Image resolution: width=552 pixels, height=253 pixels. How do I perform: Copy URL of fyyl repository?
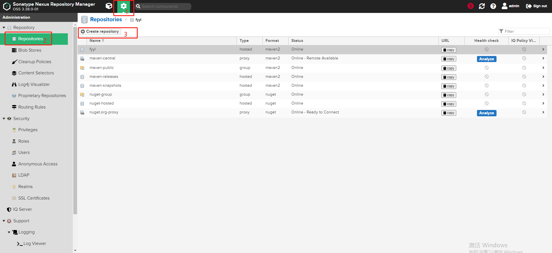click(449, 50)
